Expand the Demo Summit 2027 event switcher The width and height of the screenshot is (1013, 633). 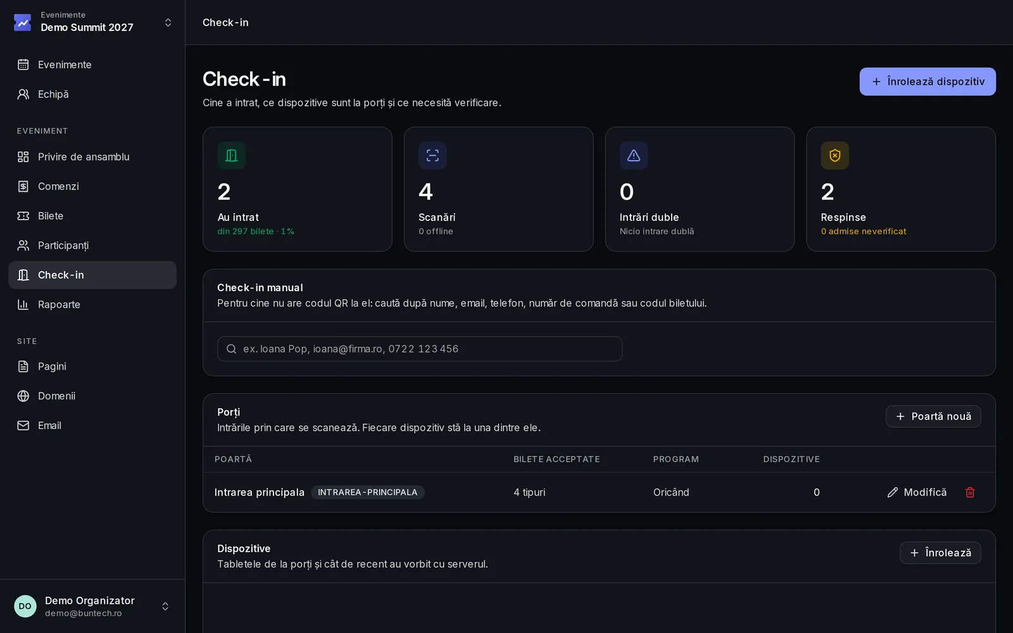(x=168, y=22)
